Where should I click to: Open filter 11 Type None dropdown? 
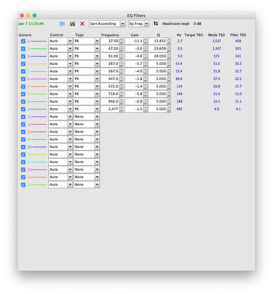(87, 117)
